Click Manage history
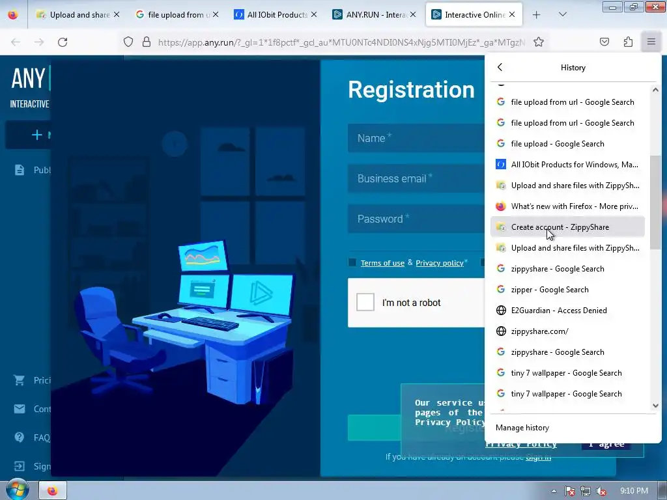The image size is (667, 500). pyautogui.click(x=522, y=428)
